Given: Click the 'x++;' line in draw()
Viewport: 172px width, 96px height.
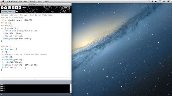Looking at the screenshot, I should point(5,52).
